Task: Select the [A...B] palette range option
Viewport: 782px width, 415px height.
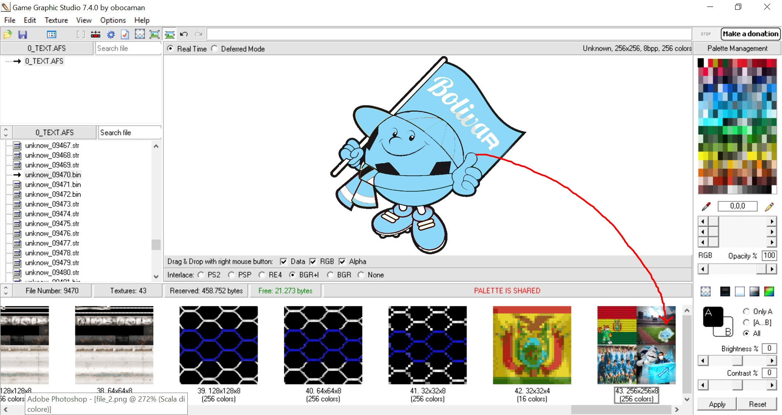Action: (x=746, y=322)
